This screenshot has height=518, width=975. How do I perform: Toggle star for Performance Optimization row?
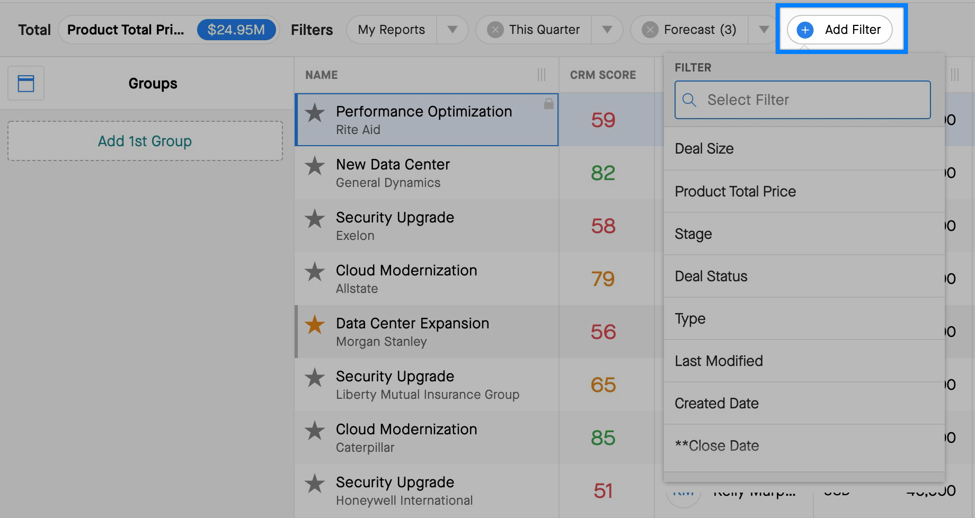315,112
